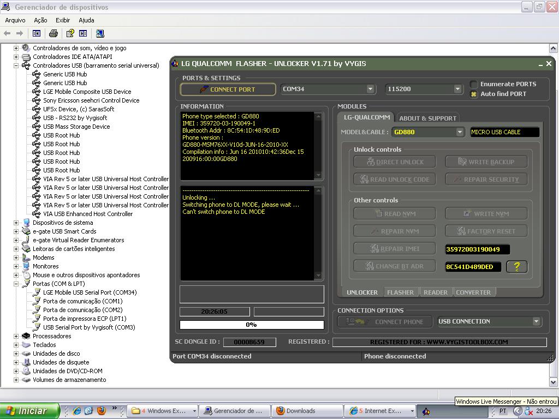Switch to the ABOUT & SUPPORT tab

point(427,118)
